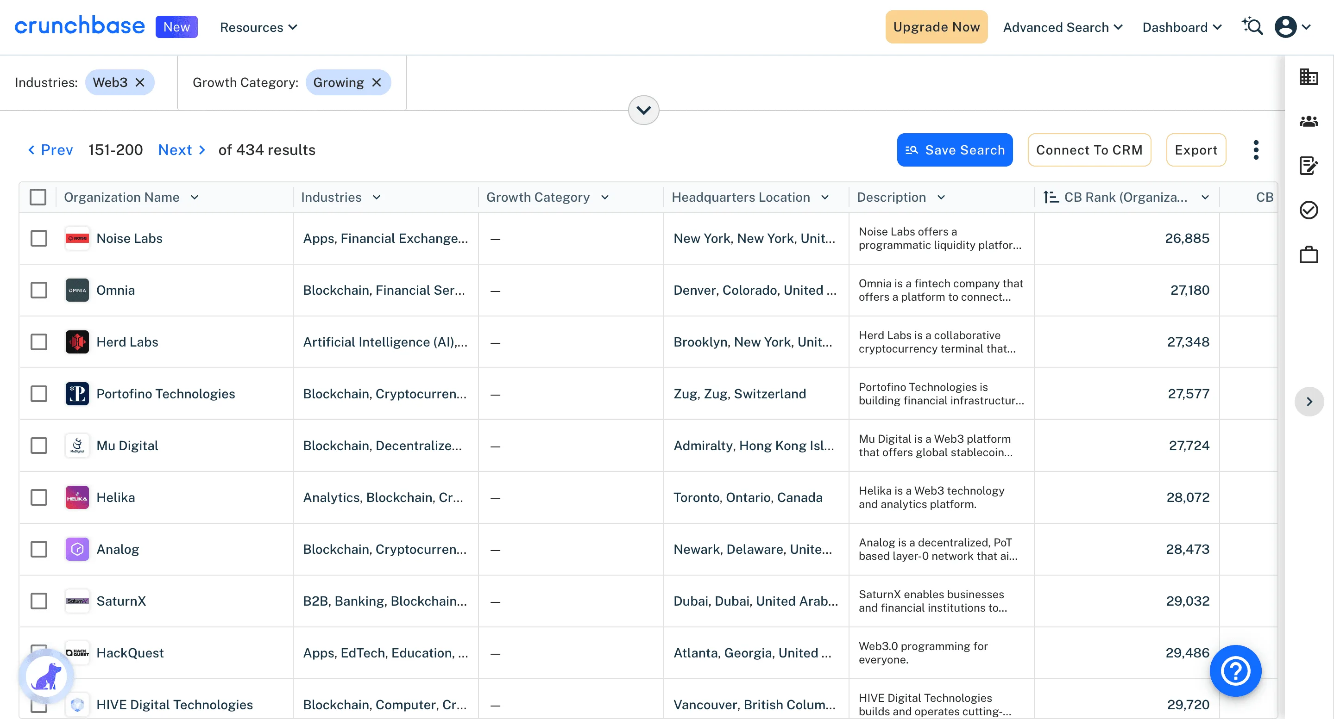
Task: Select the checkbox for Noise Labs row
Action: coord(39,238)
